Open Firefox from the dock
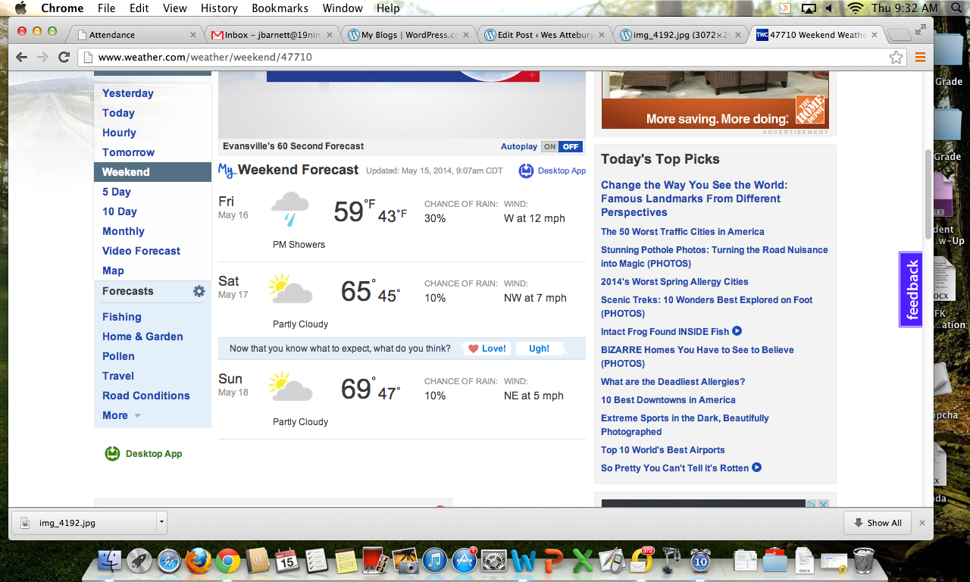970x582 pixels. tap(199, 561)
